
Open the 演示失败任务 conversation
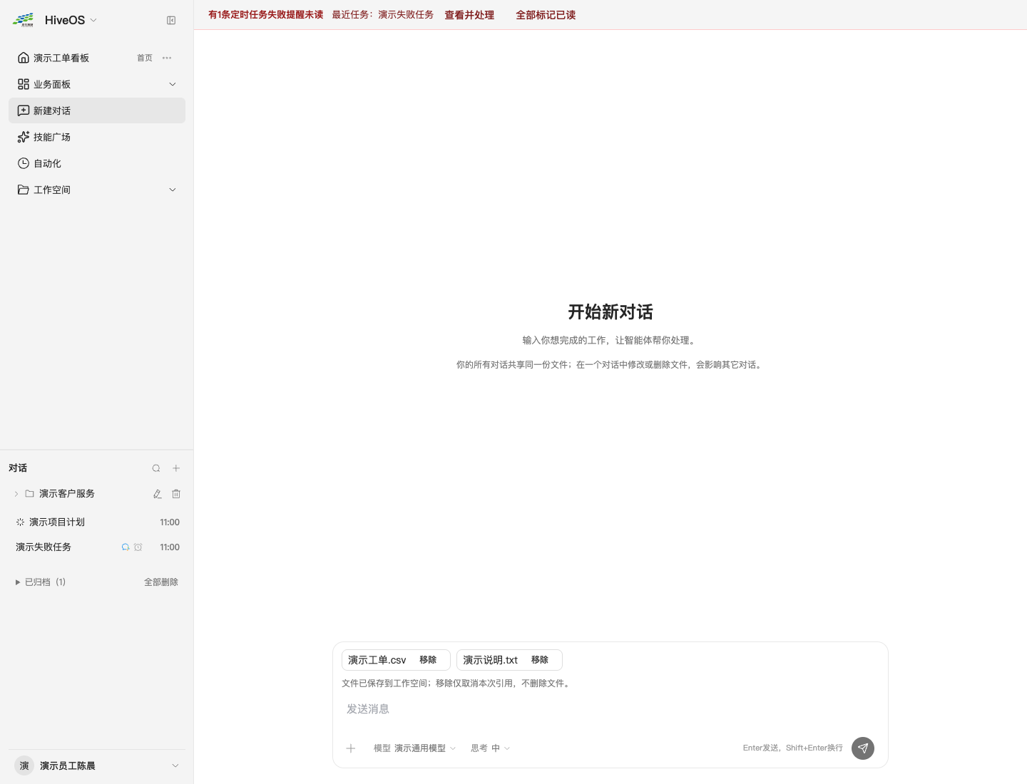pos(97,547)
